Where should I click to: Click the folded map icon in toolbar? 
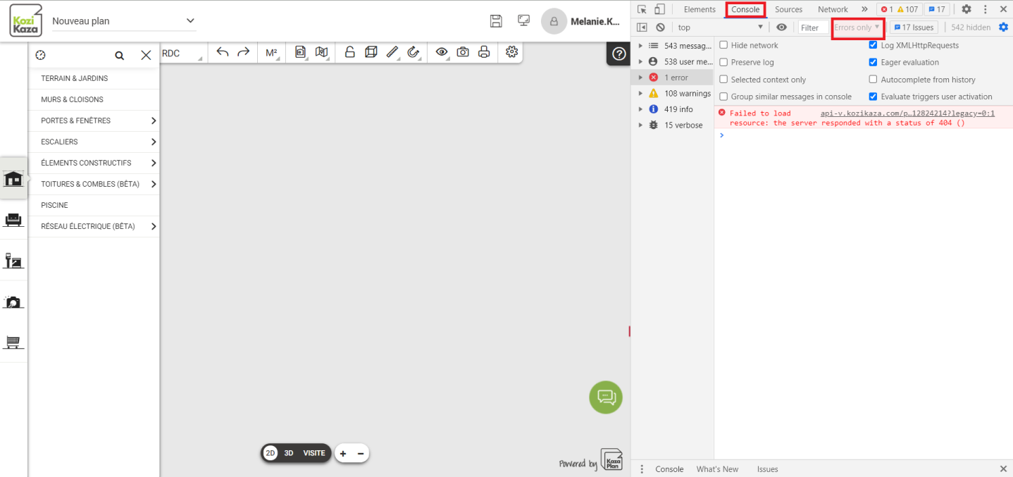[322, 52]
